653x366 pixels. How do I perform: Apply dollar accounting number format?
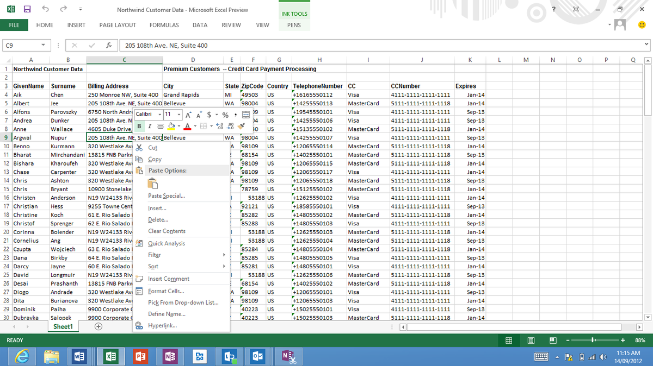(209, 114)
